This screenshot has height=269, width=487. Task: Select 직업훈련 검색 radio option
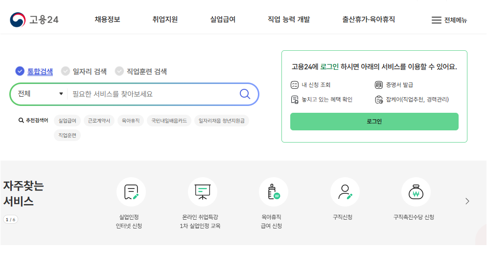[x=140, y=71]
